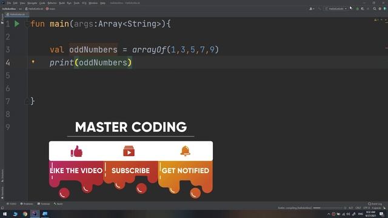The height and width of the screenshot is (218, 388).
Task: Click the args parameter in main signature
Action: pos(84,24)
